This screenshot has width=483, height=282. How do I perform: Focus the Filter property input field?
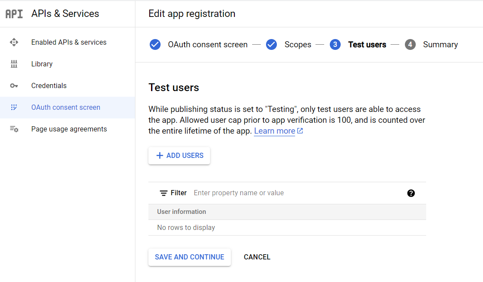tap(297, 193)
